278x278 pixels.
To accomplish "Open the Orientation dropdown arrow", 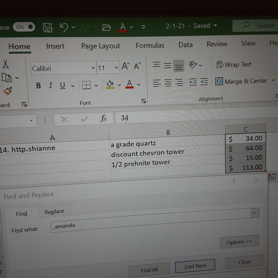I will click(x=201, y=65).
